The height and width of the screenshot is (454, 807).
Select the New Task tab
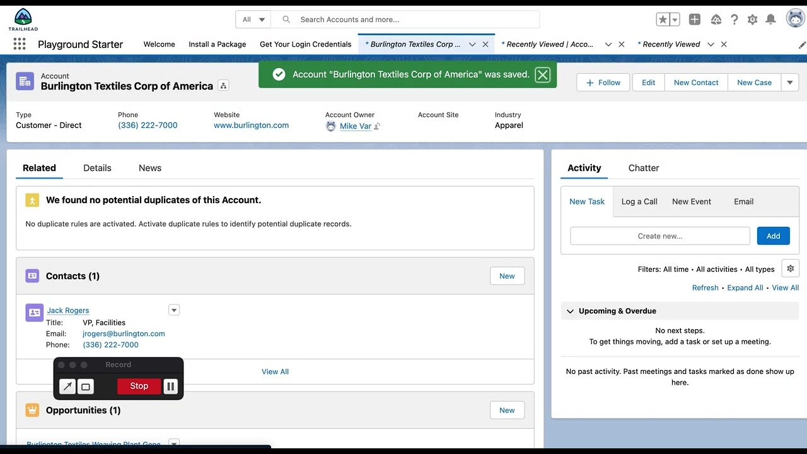coord(587,201)
